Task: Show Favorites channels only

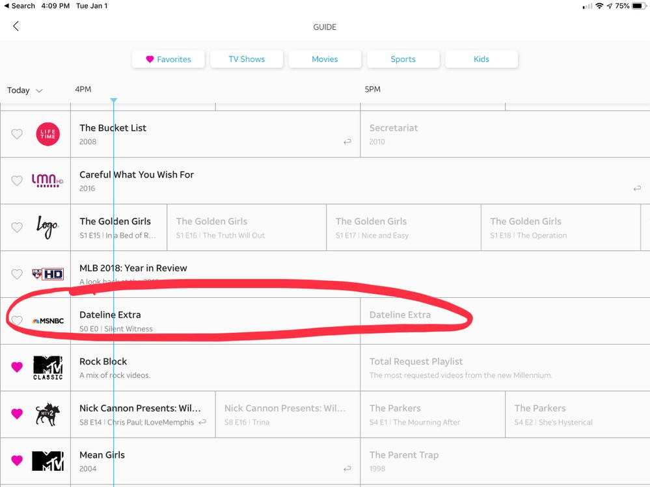Action: 168,59
